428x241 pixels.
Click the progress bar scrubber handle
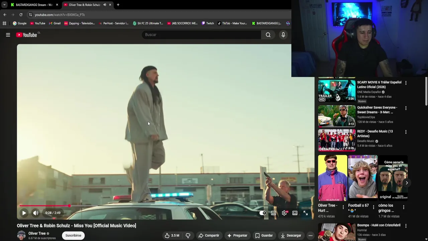tap(69, 206)
